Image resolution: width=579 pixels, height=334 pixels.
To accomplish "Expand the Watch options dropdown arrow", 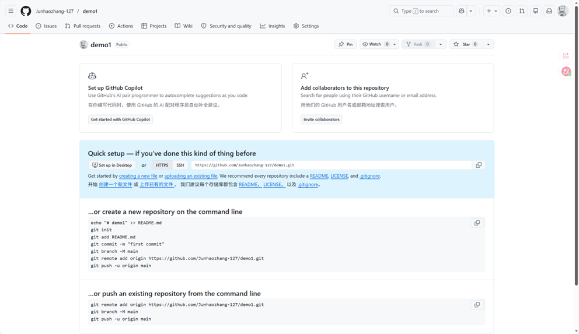I will coord(395,44).
